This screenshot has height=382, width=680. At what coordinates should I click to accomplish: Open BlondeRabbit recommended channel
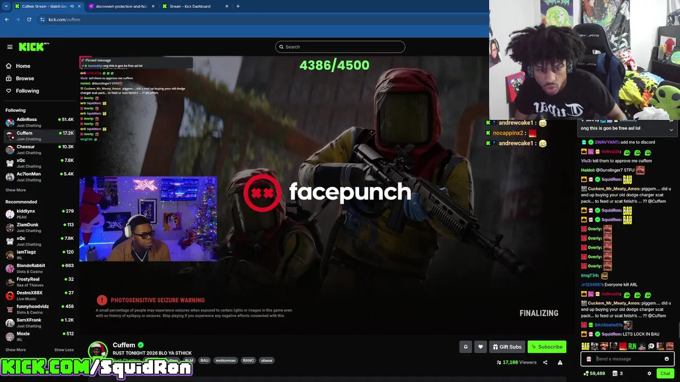pyautogui.click(x=38, y=268)
